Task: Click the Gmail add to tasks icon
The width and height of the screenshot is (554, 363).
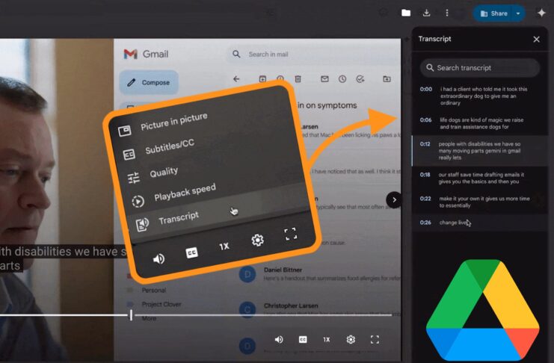Action: pyautogui.click(x=360, y=78)
